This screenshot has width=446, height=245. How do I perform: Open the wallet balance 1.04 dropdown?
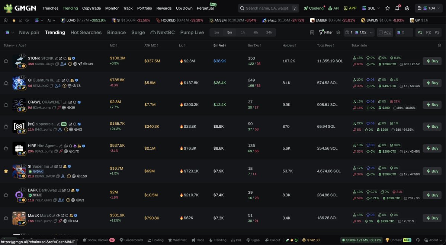[x=429, y=8]
